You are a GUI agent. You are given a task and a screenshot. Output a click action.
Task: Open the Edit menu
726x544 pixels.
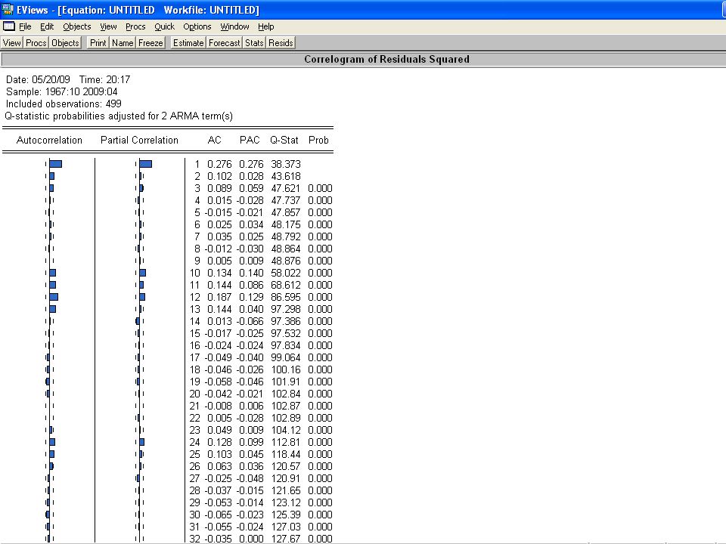click(x=47, y=27)
